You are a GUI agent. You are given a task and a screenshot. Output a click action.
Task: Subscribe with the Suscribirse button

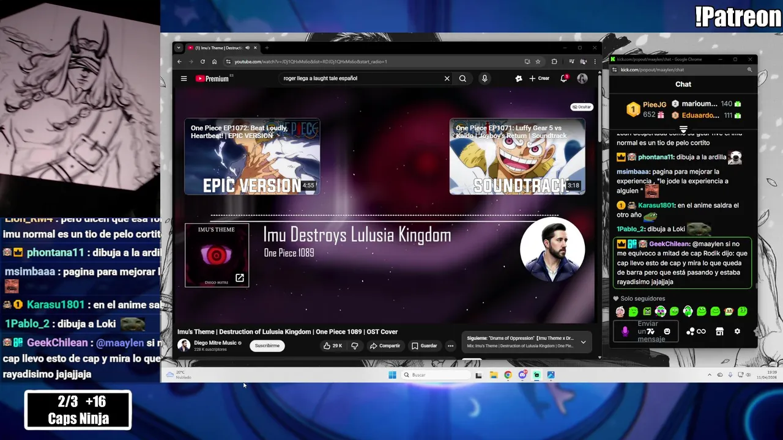267,346
